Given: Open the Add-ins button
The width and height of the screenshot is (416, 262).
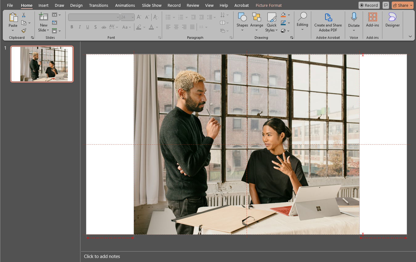Looking at the screenshot, I should [373, 20].
